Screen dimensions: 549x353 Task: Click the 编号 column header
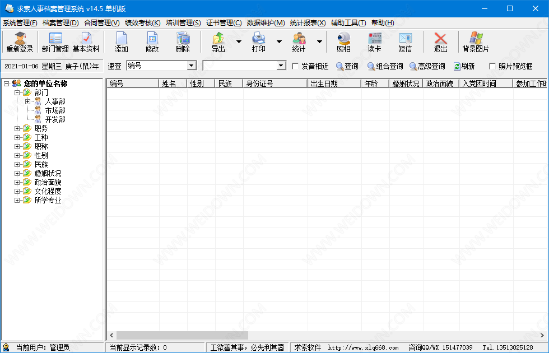(133, 83)
